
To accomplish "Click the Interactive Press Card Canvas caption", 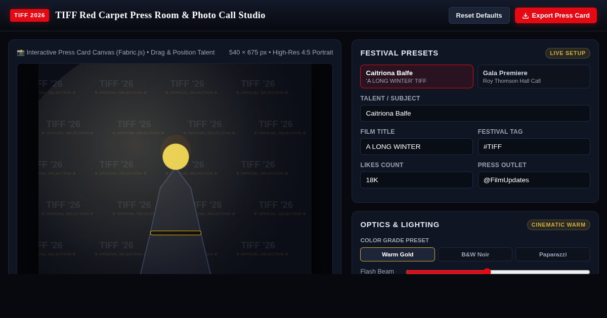I will click(116, 52).
